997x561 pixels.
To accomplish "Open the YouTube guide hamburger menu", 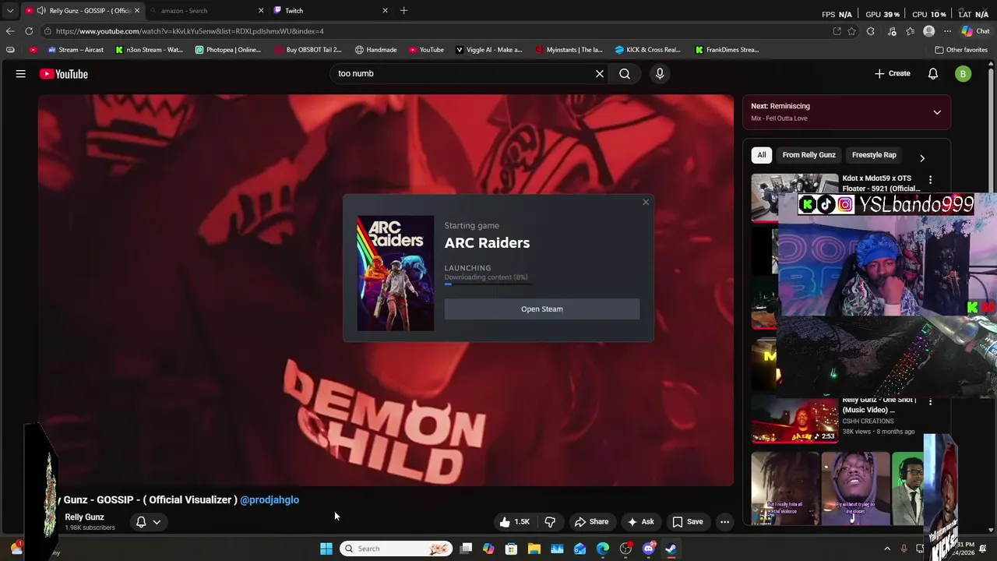I will click(x=21, y=73).
